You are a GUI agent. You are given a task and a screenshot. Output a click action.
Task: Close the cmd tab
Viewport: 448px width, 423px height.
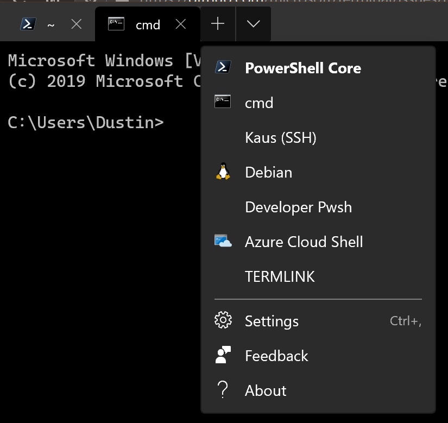click(x=181, y=24)
